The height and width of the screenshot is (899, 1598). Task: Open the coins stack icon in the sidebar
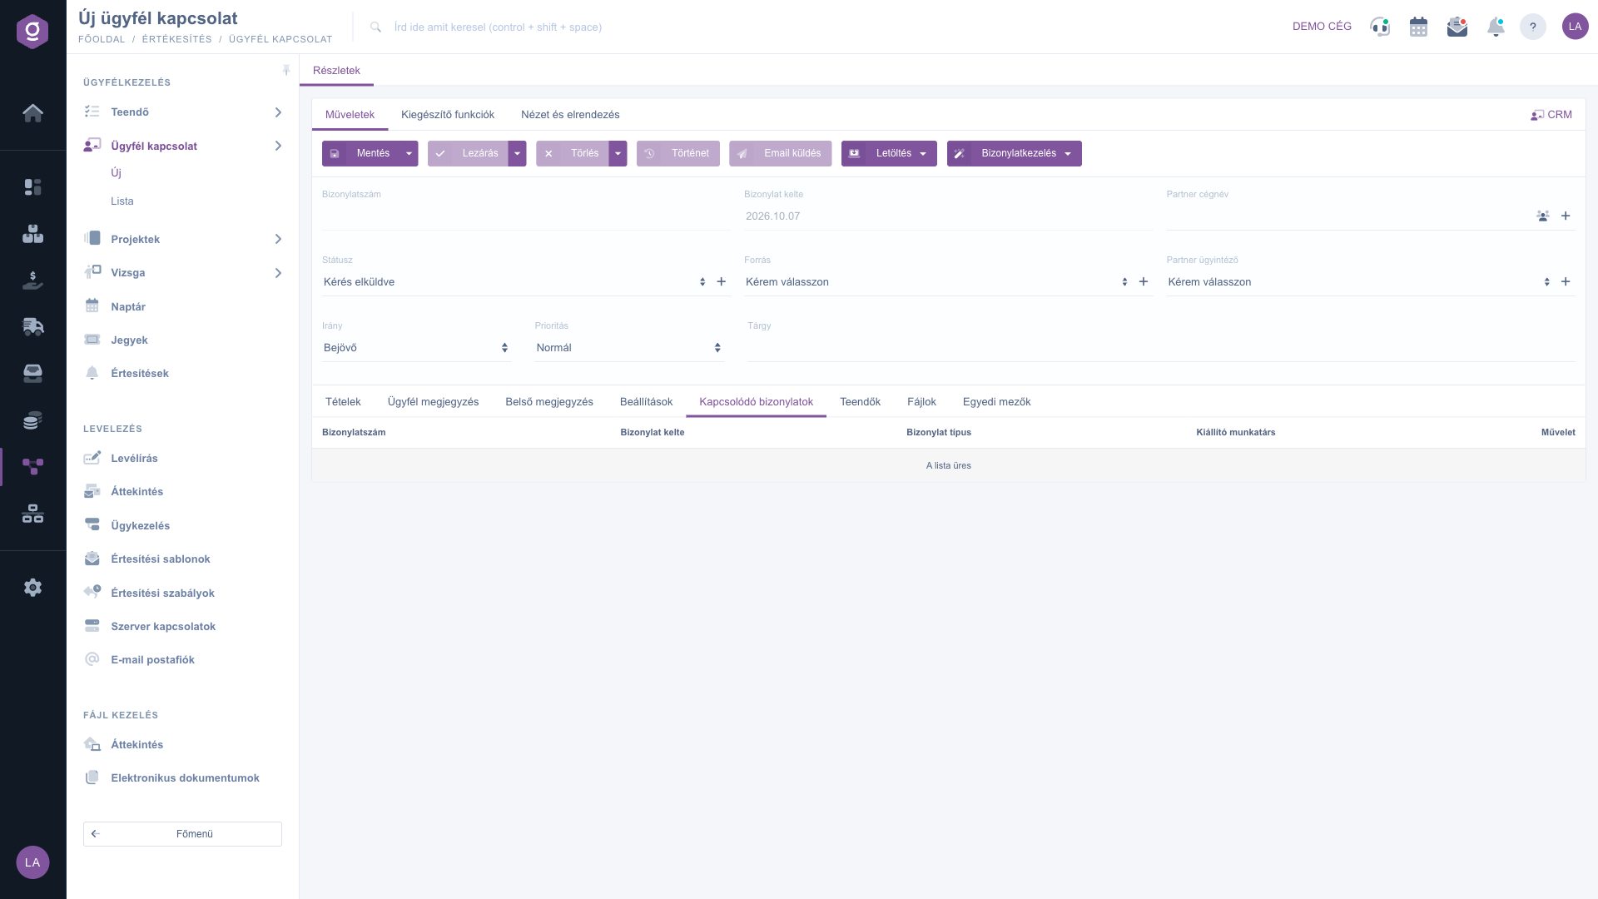(32, 420)
